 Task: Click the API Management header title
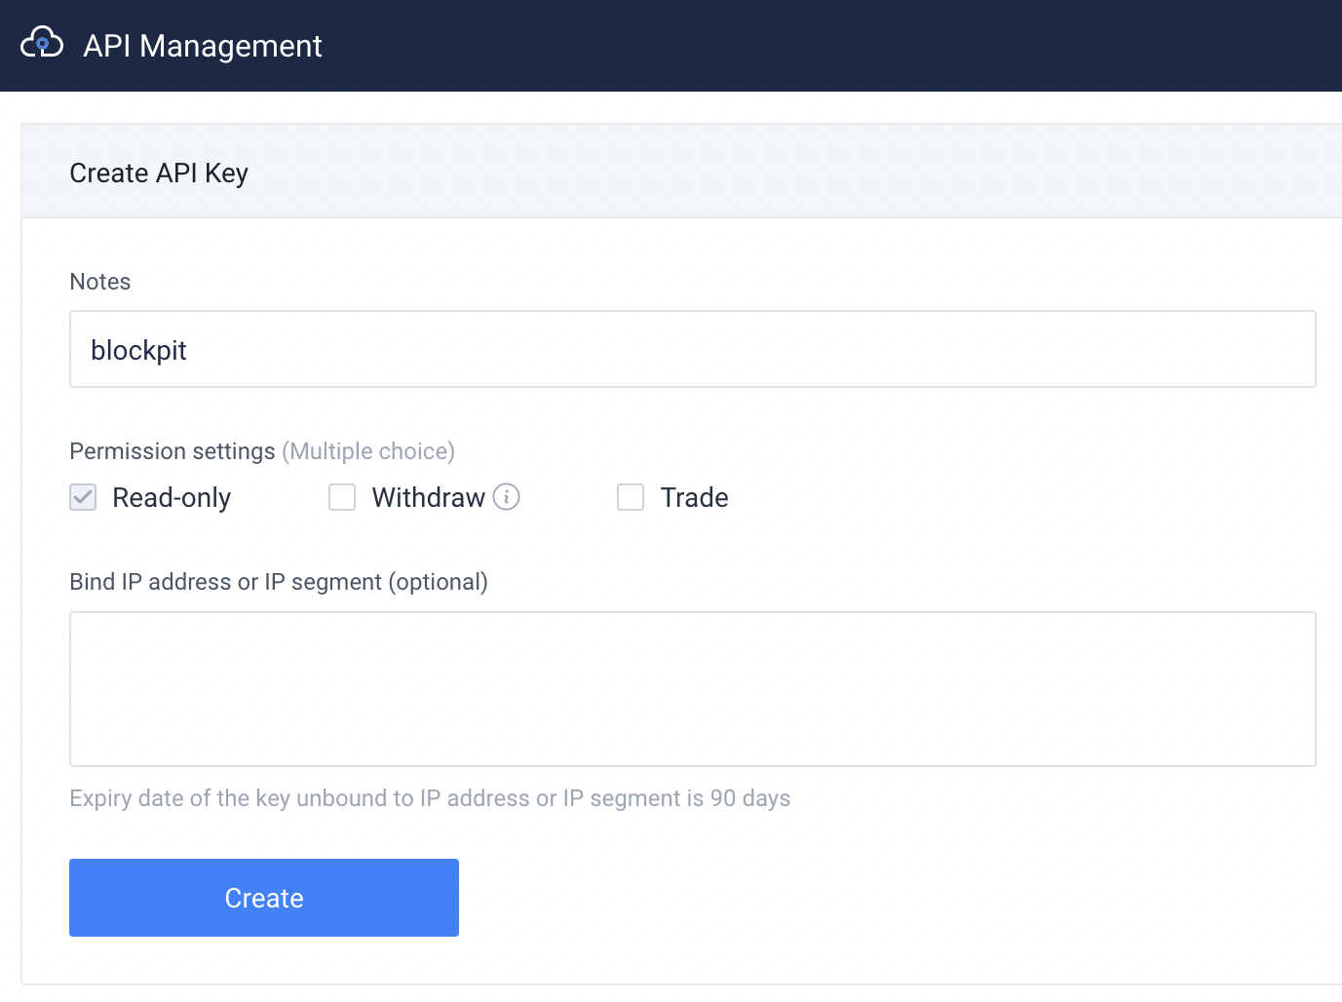click(x=202, y=46)
